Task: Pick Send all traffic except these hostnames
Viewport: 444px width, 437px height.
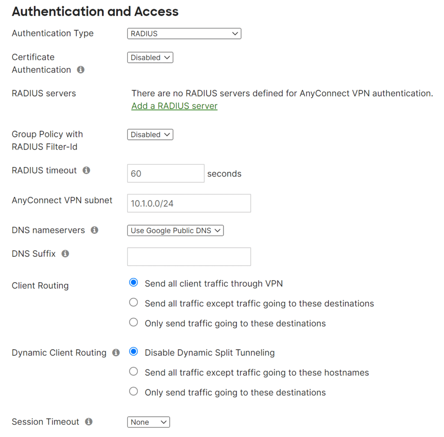Action: coord(134,372)
